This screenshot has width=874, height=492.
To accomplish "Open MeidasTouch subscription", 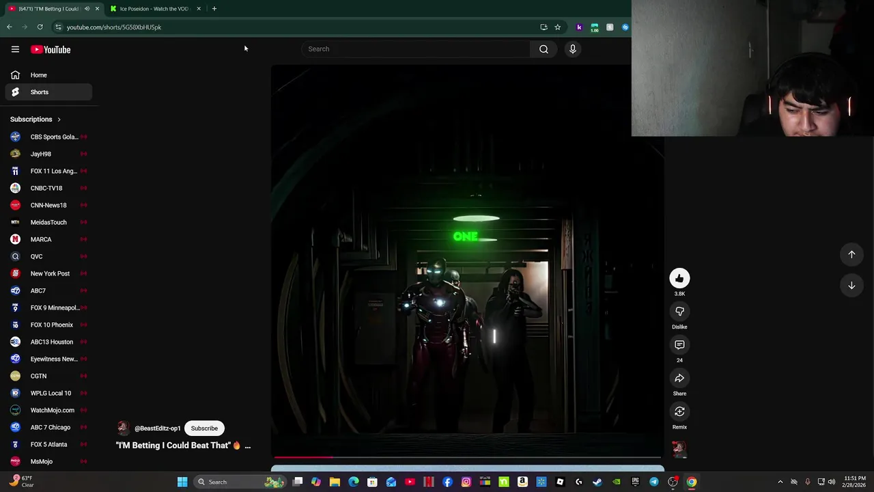I will [48, 222].
